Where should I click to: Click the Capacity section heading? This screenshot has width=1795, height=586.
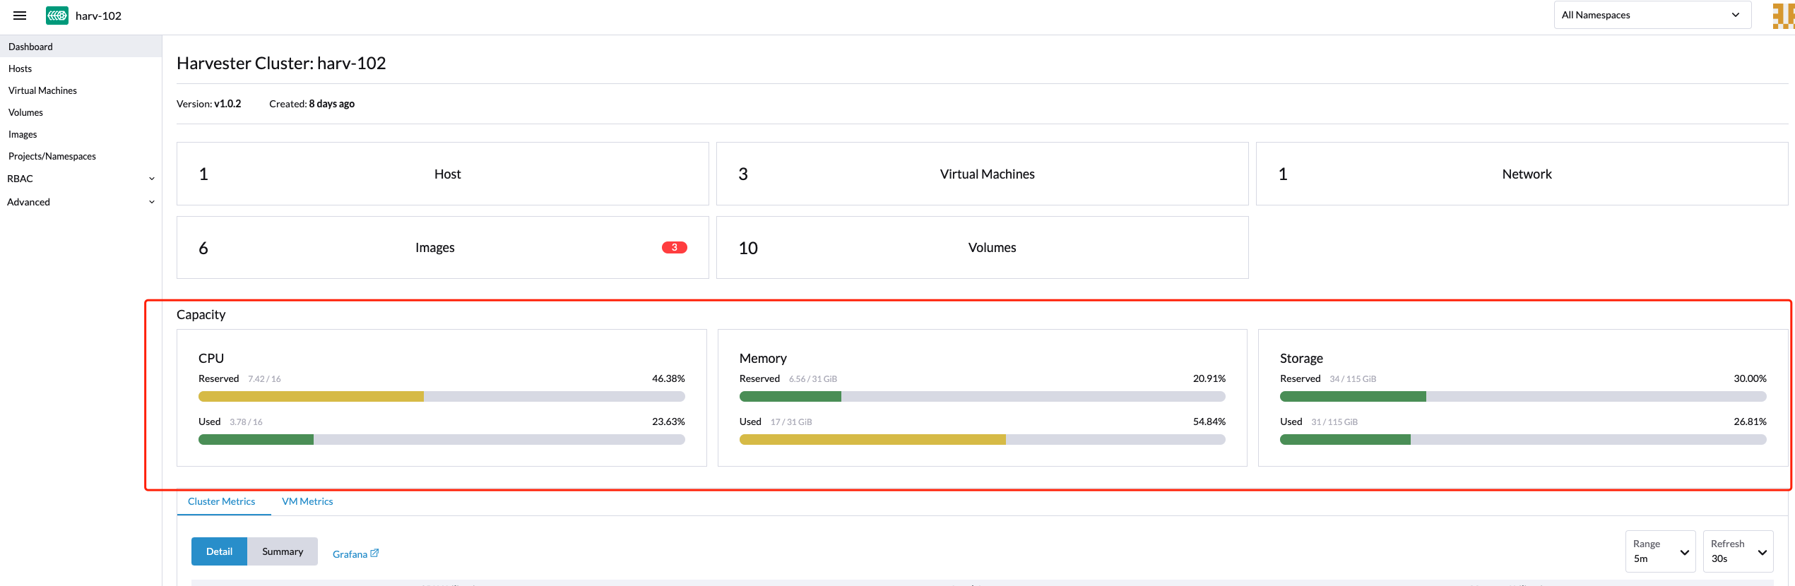pos(201,315)
